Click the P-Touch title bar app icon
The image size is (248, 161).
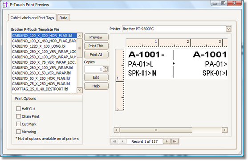pyautogui.click(x=5, y=4)
